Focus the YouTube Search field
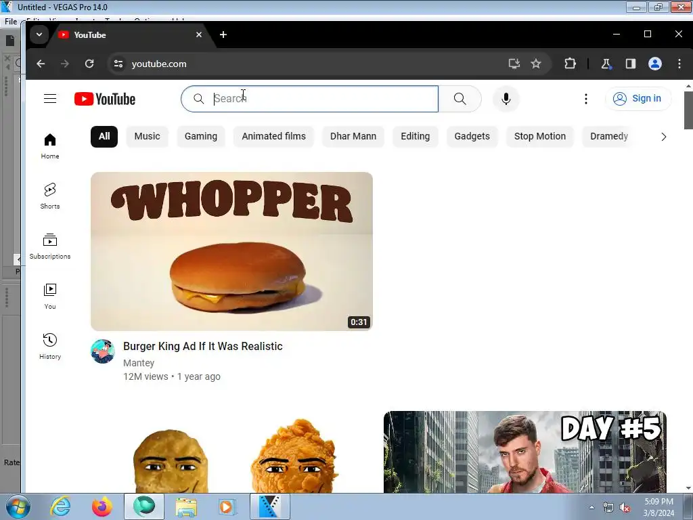 click(309, 99)
